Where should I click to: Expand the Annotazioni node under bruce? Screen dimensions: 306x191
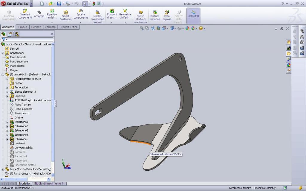tap(3, 53)
